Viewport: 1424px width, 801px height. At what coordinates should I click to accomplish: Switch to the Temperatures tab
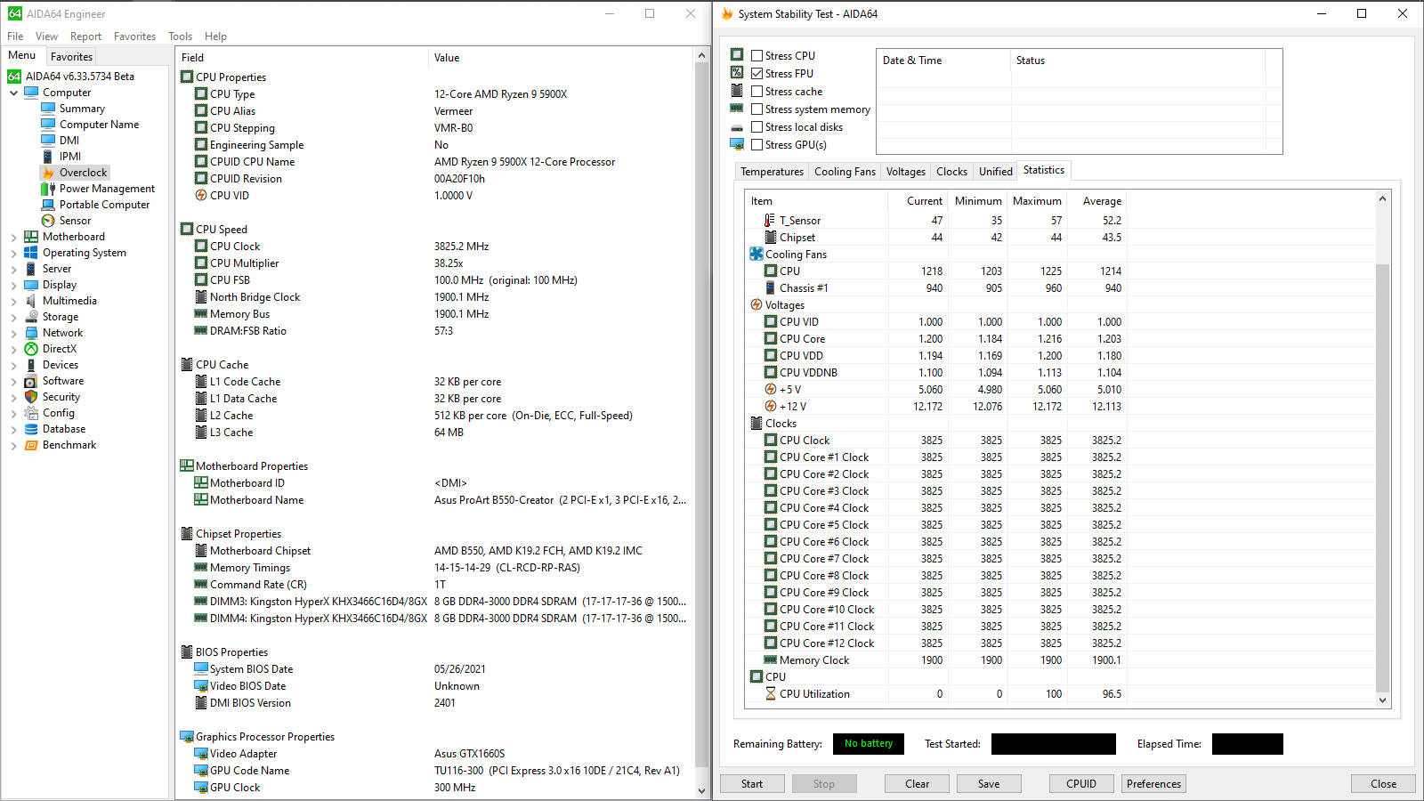tap(772, 172)
